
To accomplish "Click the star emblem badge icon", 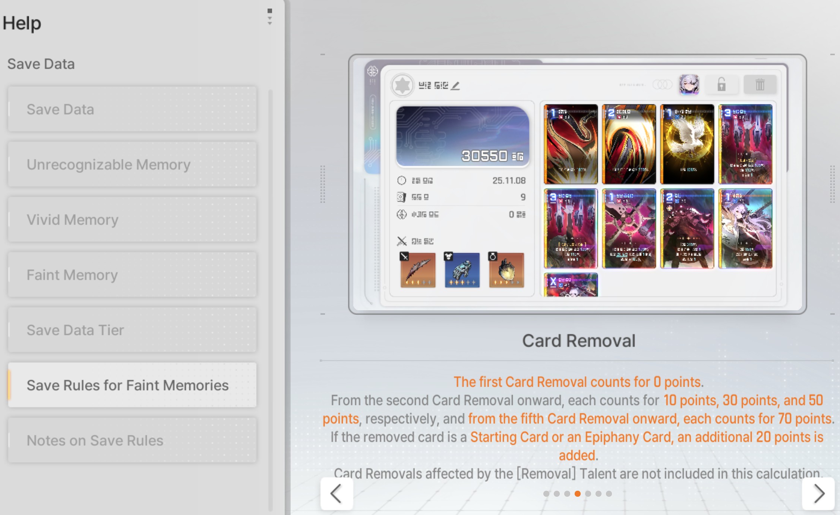I will point(402,85).
